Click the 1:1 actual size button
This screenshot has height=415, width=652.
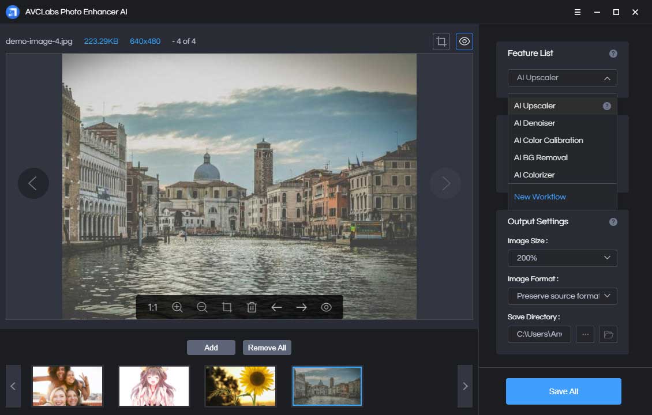pyautogui.click(x=152, y=307)
